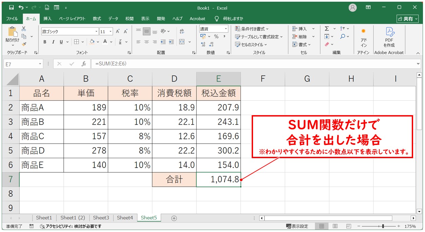
Task: Apply comma style
Action: (x=224, y=37)
